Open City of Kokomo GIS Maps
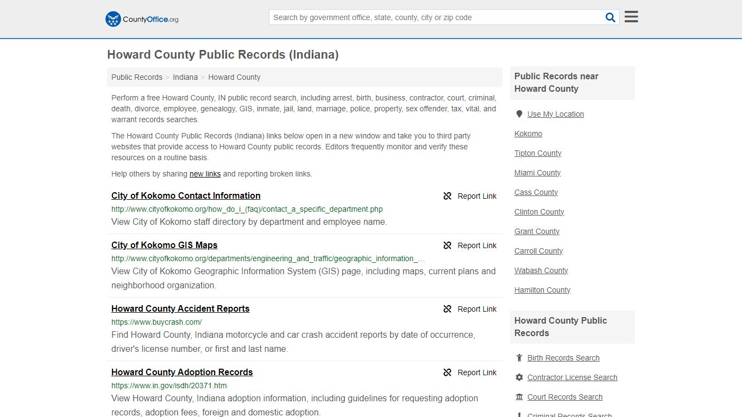Viewport: 742px width, 417px height. pyautogui.click(x=164, y=245)
